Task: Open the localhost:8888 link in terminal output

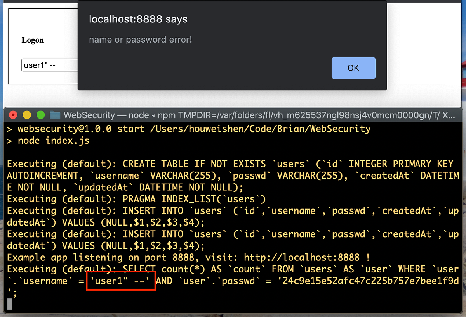Action: [x=304, y=257]
